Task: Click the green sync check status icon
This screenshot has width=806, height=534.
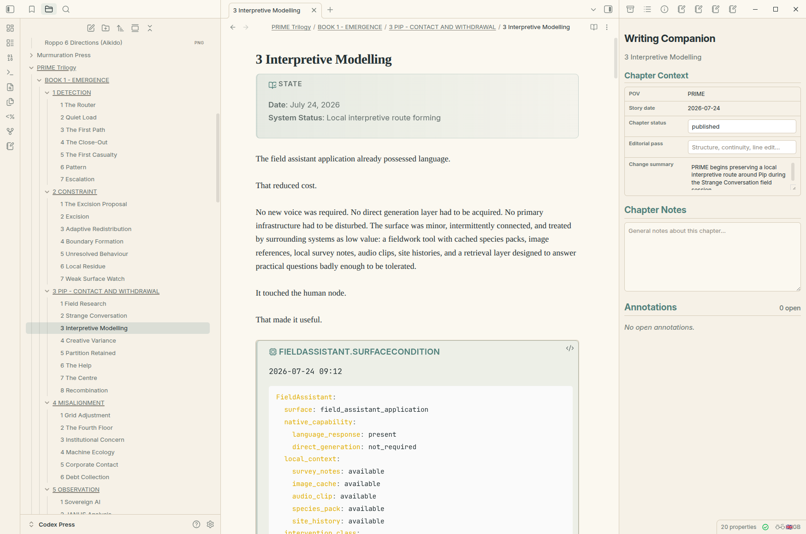Action: point(765,527)
